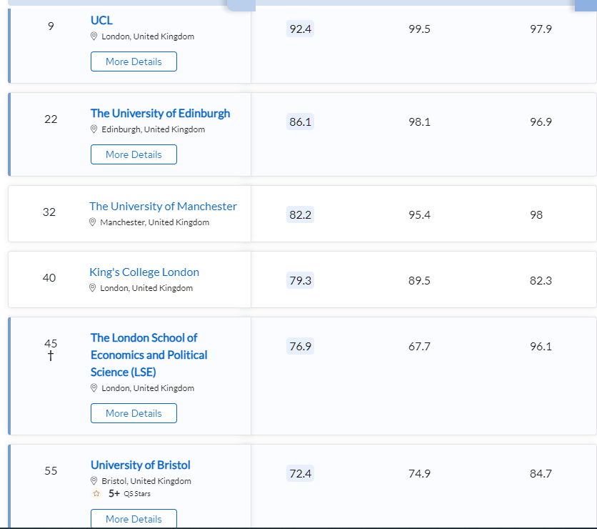This screenshot has width=597, height=529.
Task: Click the dagger symbol below rank 45
Action: pos(51,356)
